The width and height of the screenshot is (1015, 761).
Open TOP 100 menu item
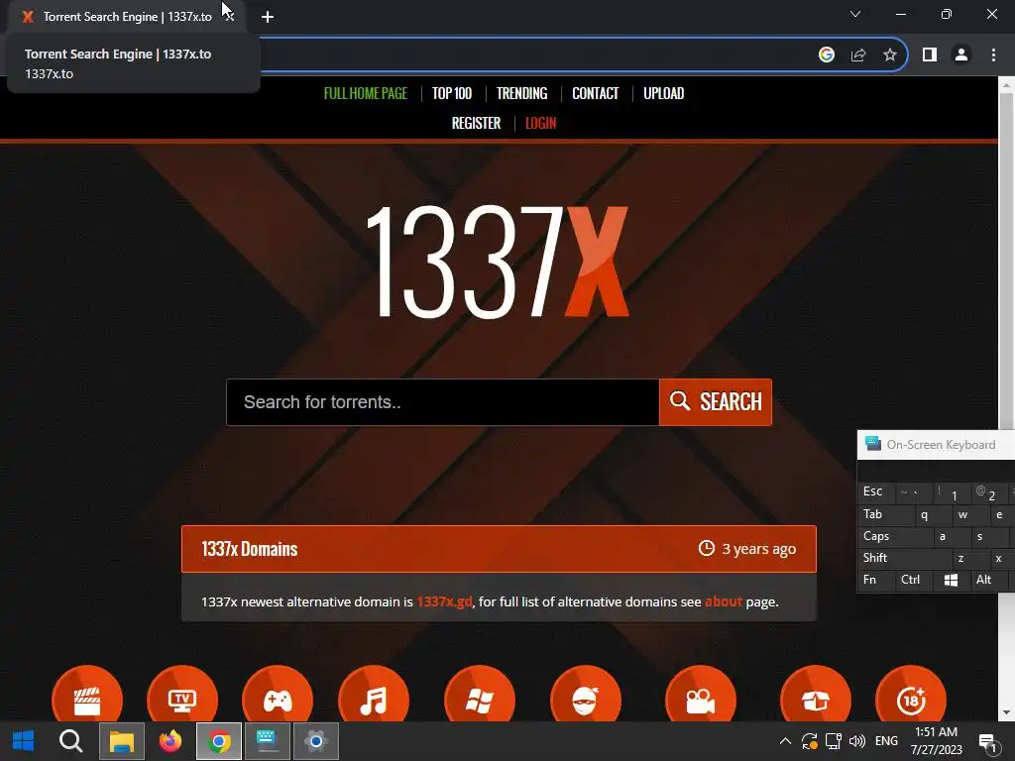(452, 93)
